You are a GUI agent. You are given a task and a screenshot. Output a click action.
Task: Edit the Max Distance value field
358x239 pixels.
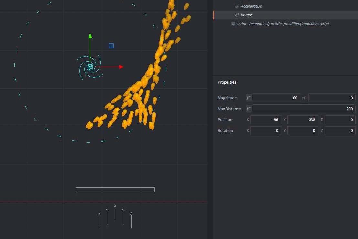(304, 109)
